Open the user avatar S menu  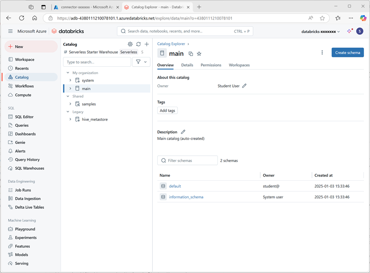(x=360, y=31)
